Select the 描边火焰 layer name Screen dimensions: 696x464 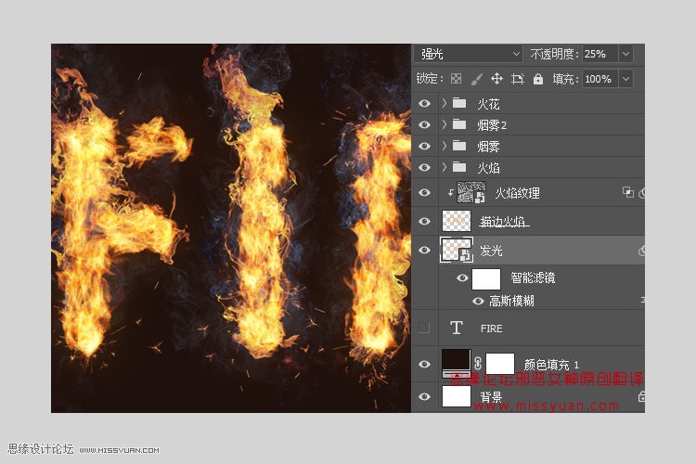click(503, 221)
